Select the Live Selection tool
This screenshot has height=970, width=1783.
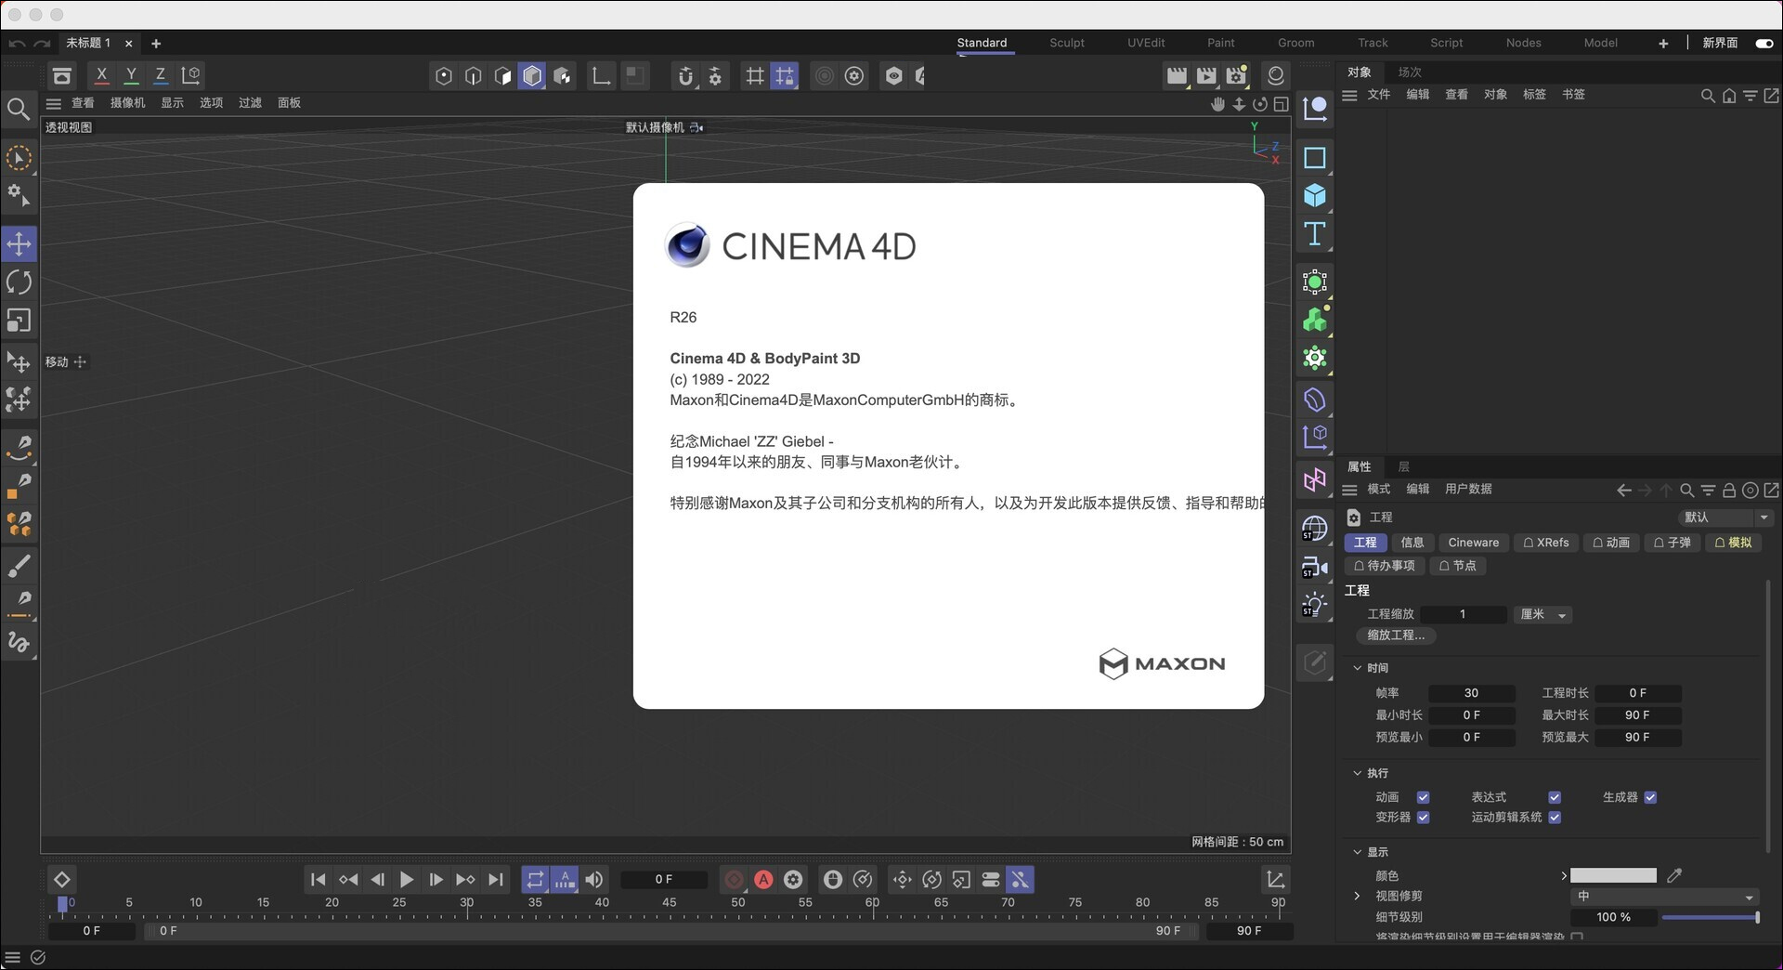19,159
